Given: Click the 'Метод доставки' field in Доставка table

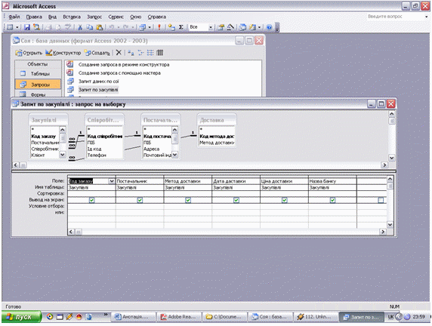Looking at the screenshot, I should pyautogui.click(x=217, y=143).
